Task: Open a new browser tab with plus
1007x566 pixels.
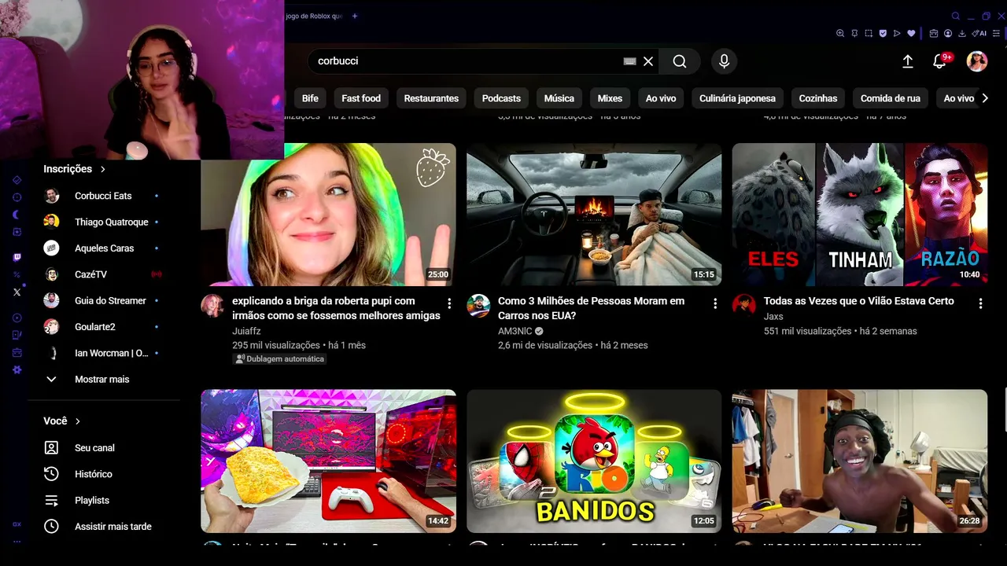Action: 355,16
